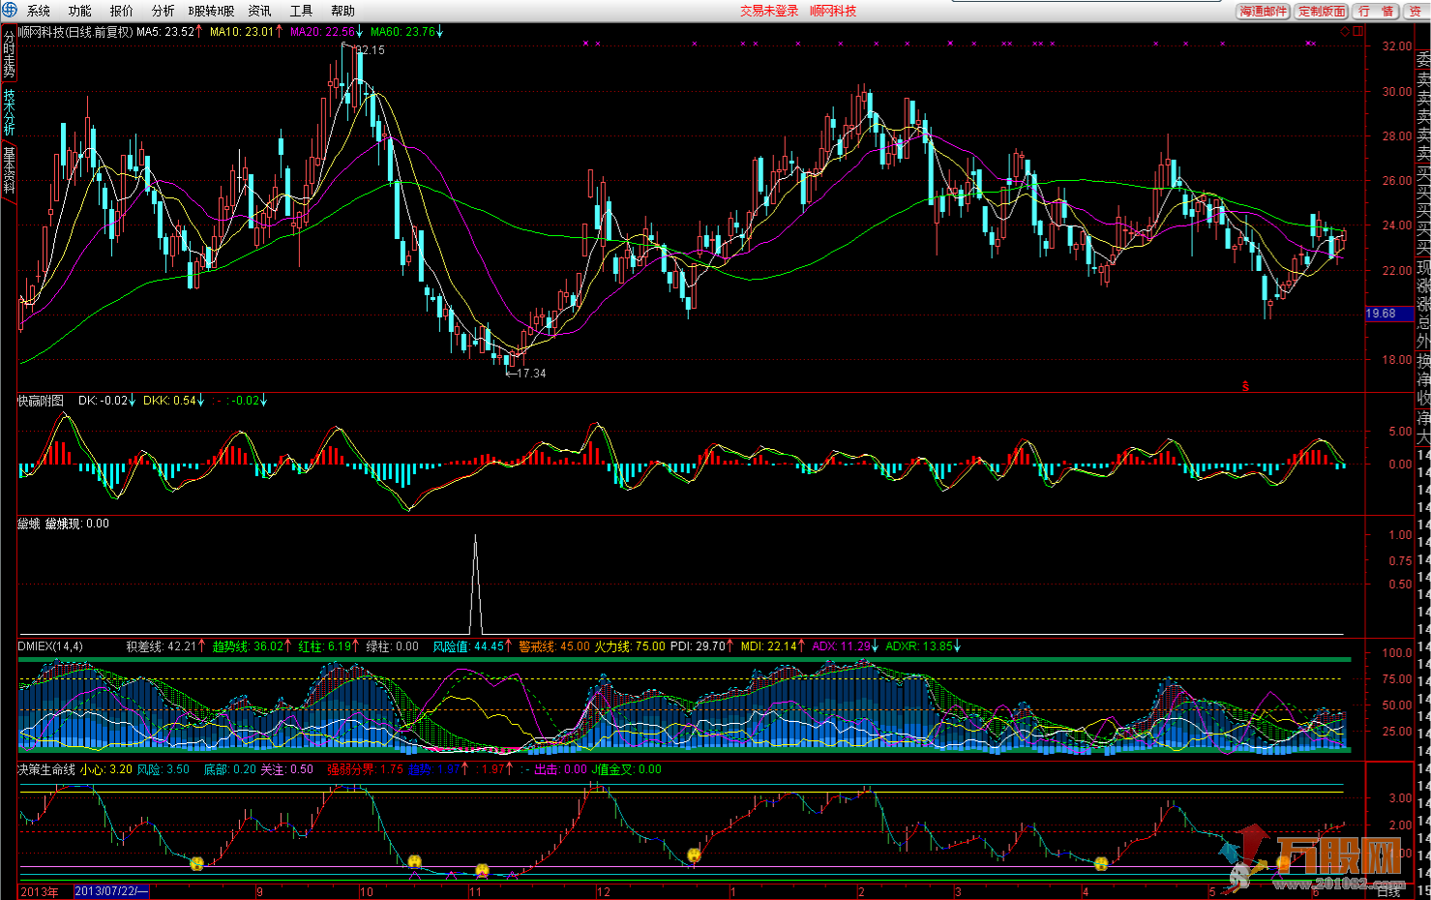The width and height of the screenshot is (1431, 900).
Task: Click the 行情 button
Action: tap(1376, 11)
